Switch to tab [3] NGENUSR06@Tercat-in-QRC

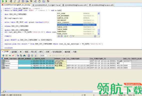coord(74,5)
